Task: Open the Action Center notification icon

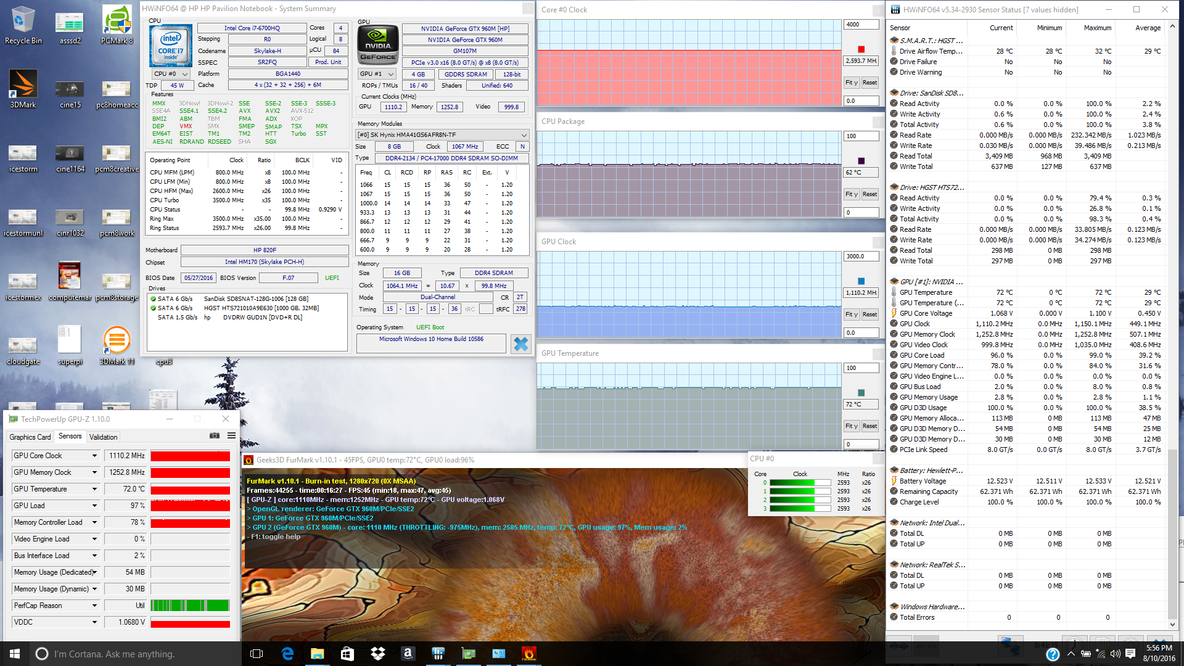Action: pos(1130,654)
